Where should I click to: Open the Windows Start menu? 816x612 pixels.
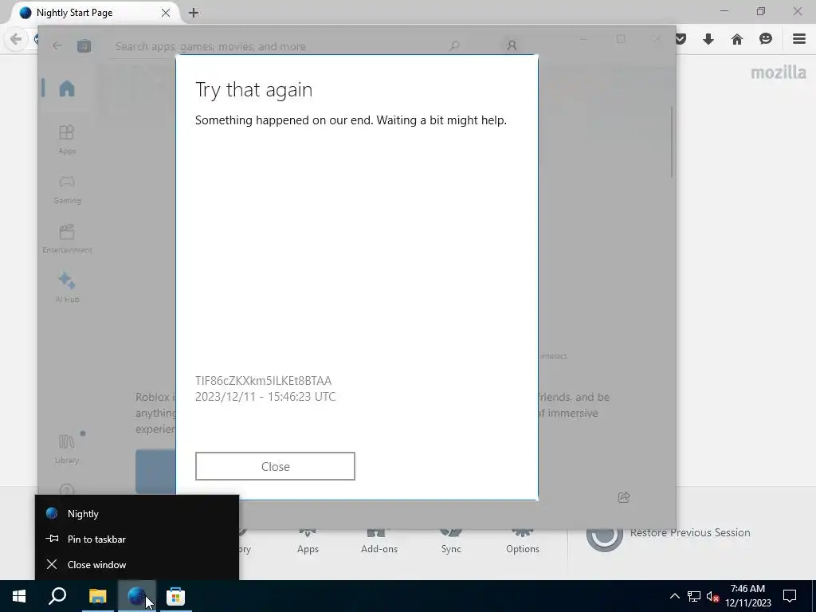point(19,596)
